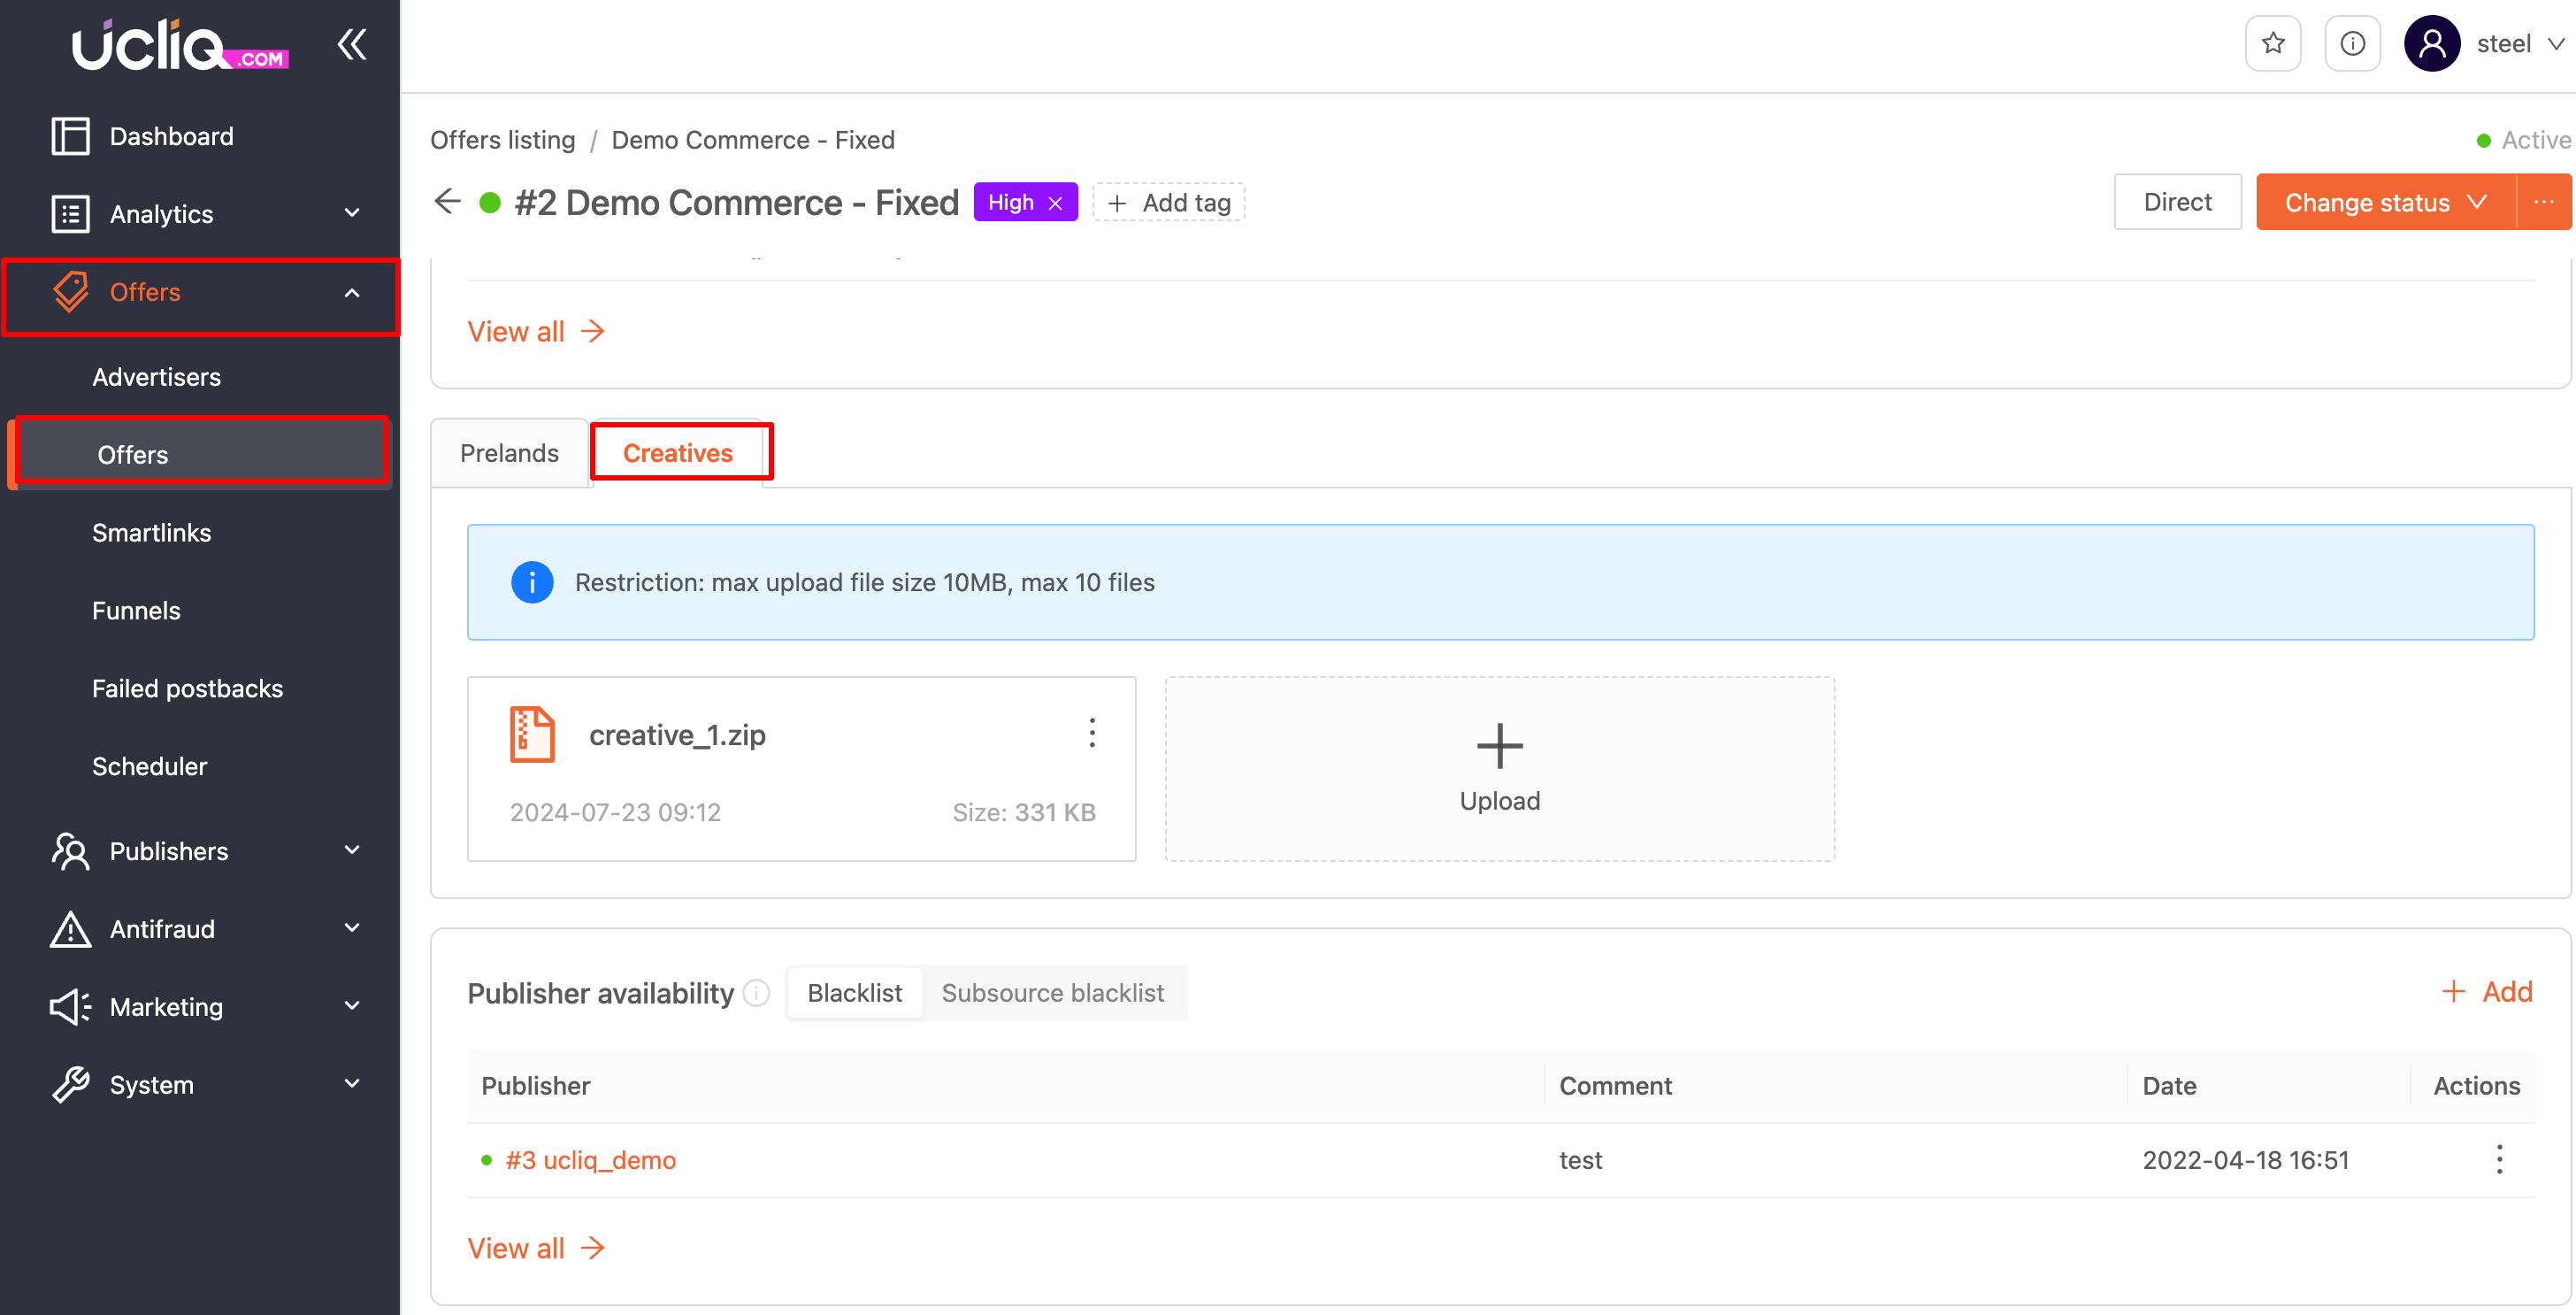Click the Publisher availability info icon
The height and width of the screenshot is (1315, 2576).
pyautogui.click(x=757, y=993)
